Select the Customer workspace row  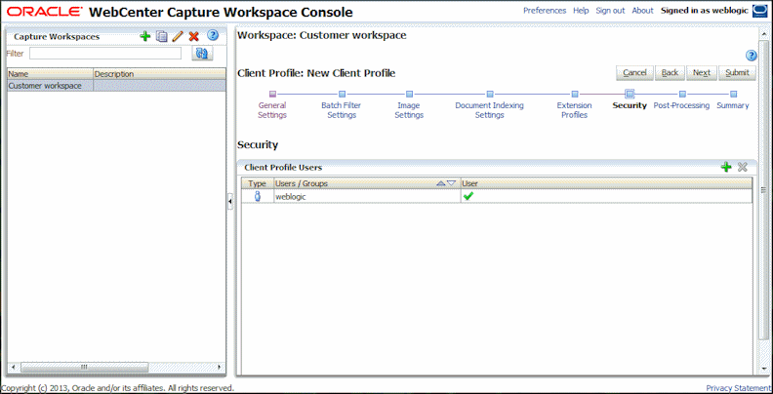tap(116, 86)
